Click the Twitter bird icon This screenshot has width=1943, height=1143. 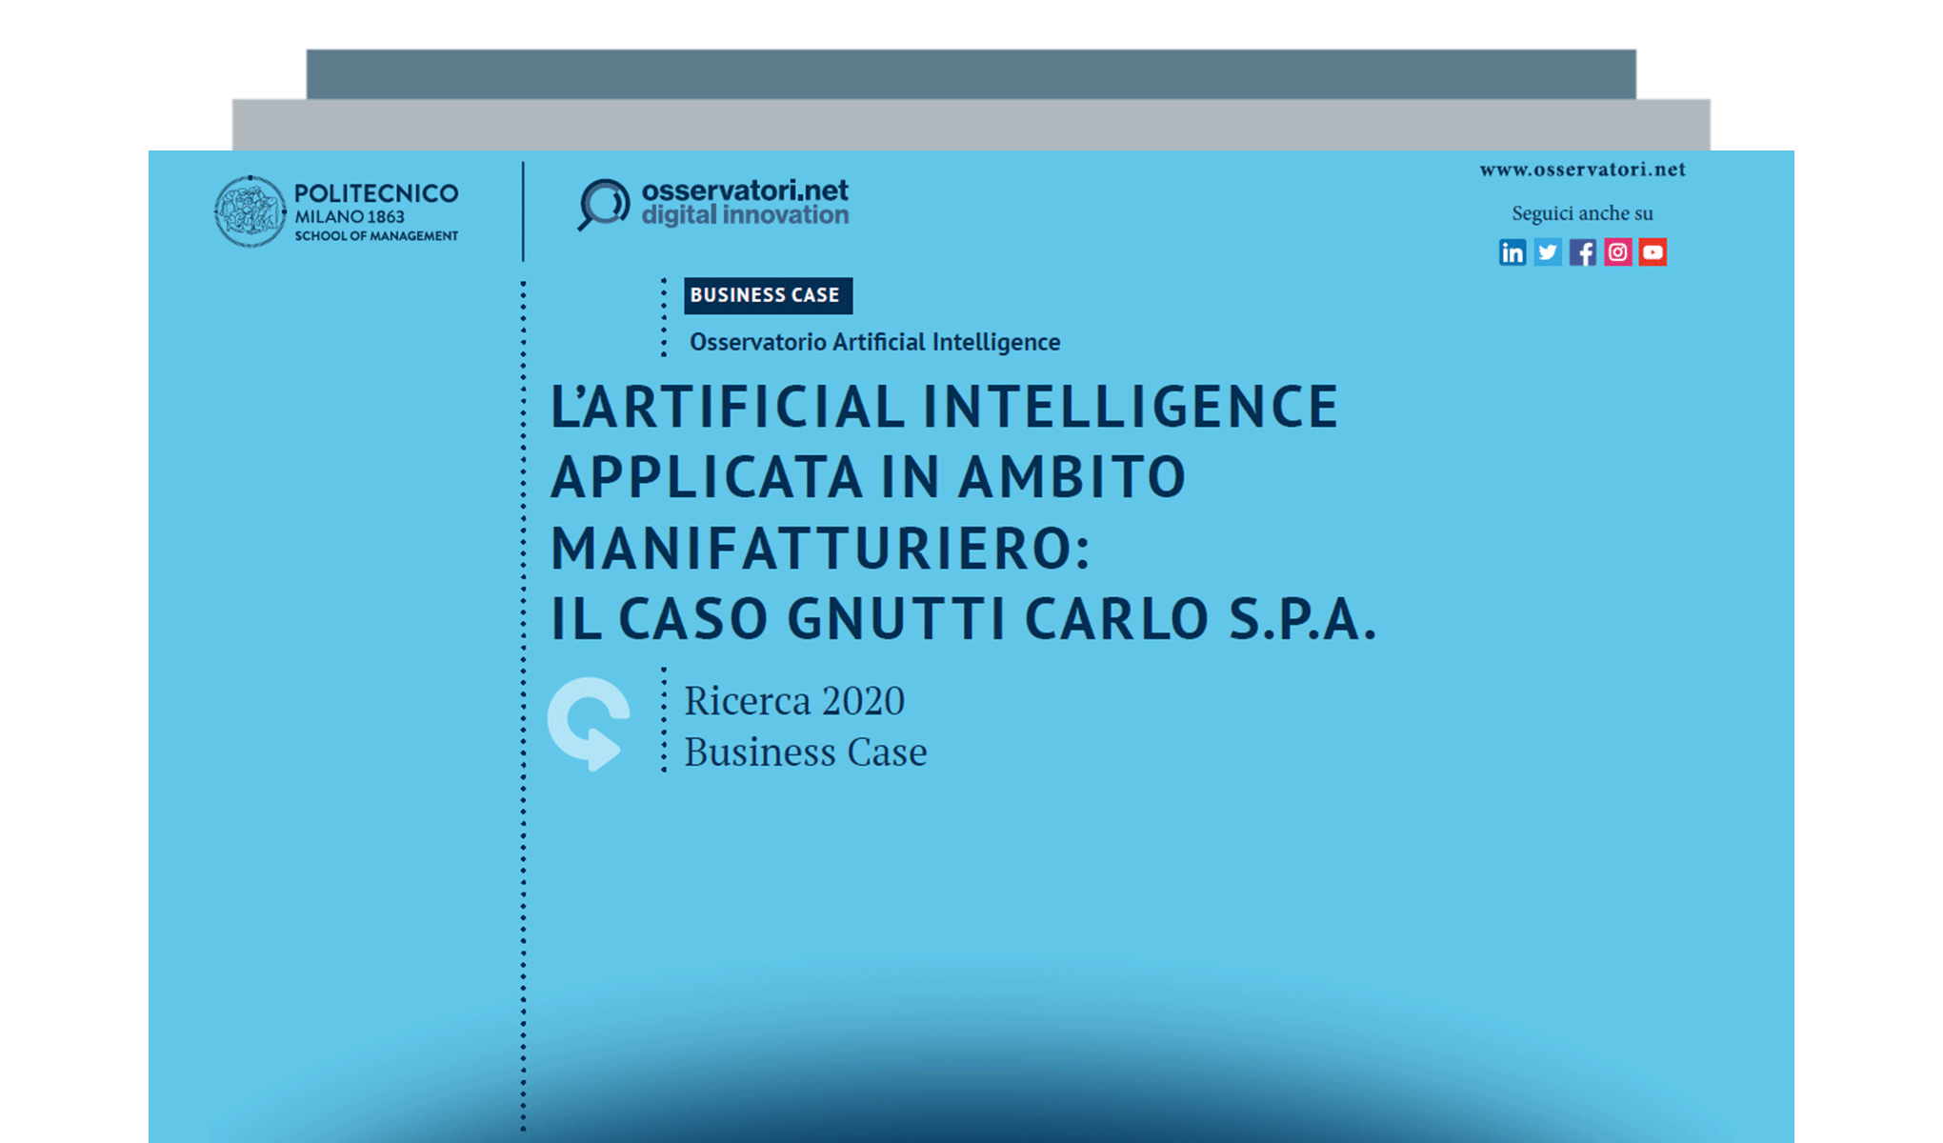pyautogui.click(x=1548, y=252)
